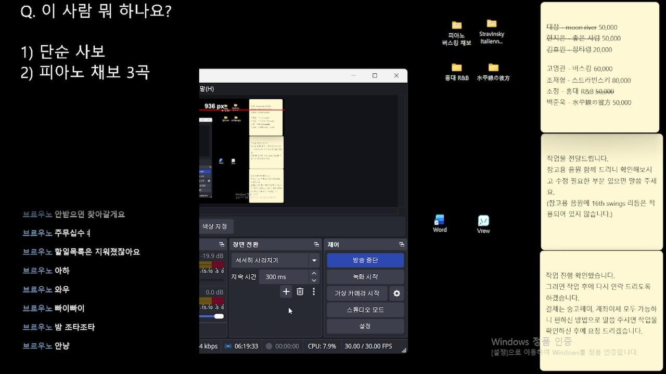The image size is (666, 374).
Task: Delete the transition with the trash icon
Action: 300,292
